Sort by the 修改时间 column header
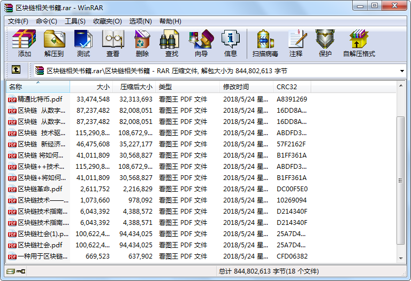Image resolution: width=411 pixels, height=281 pixels. [246, 87]
